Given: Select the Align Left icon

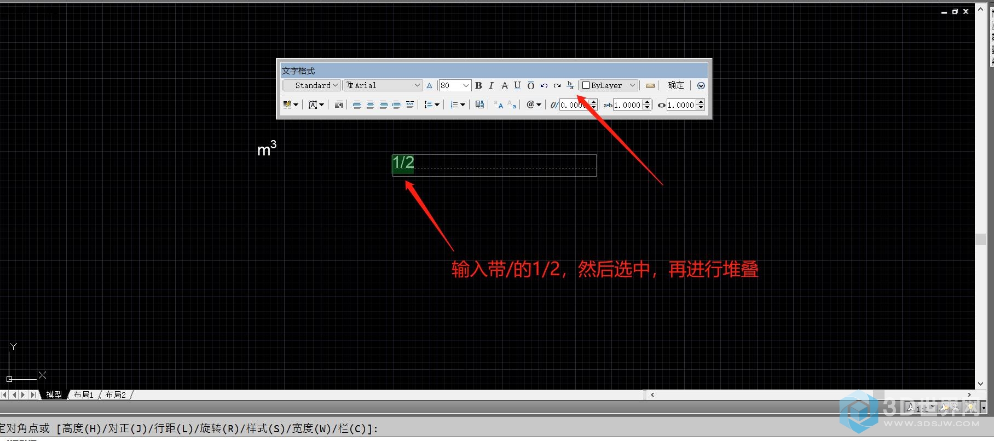Looking at the screenshot, I should (357, 105).
